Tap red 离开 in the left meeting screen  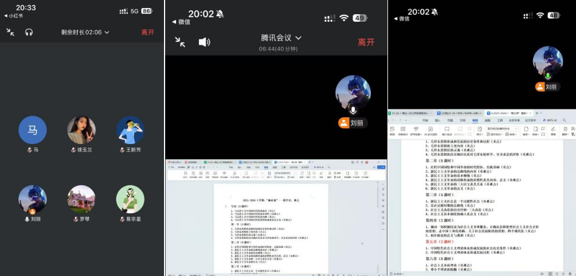pyautogui.click(x=147, y=33)
